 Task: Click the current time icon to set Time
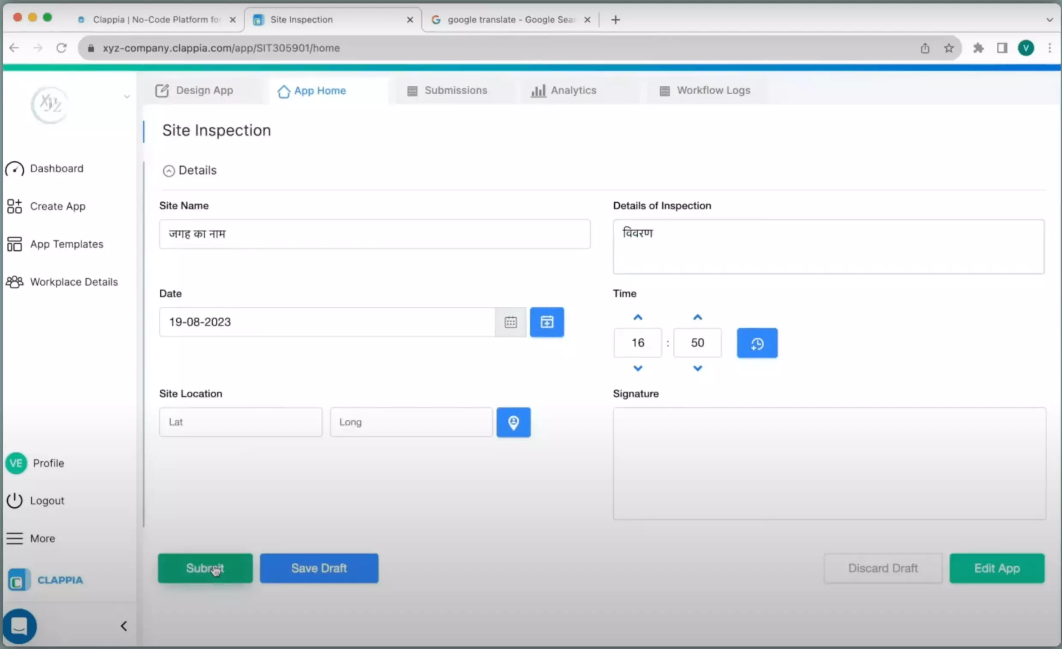(757, 343)
